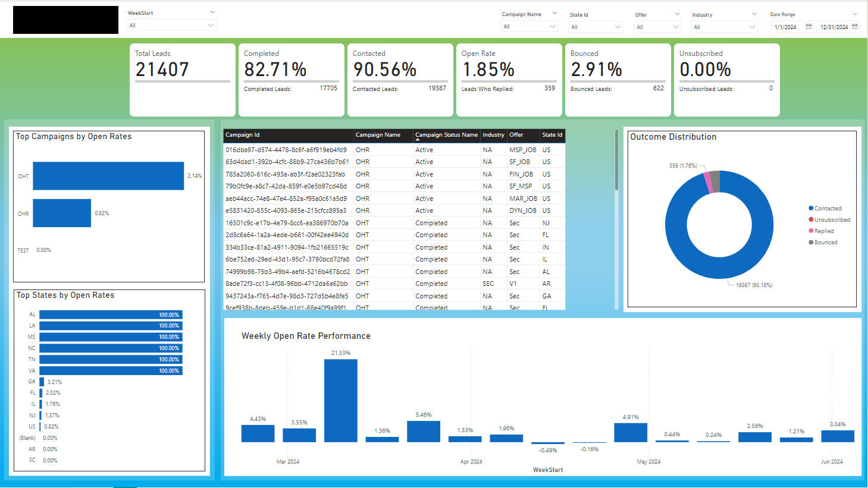
Task: Open the start date calendar picker
Action: coord(808,27)
